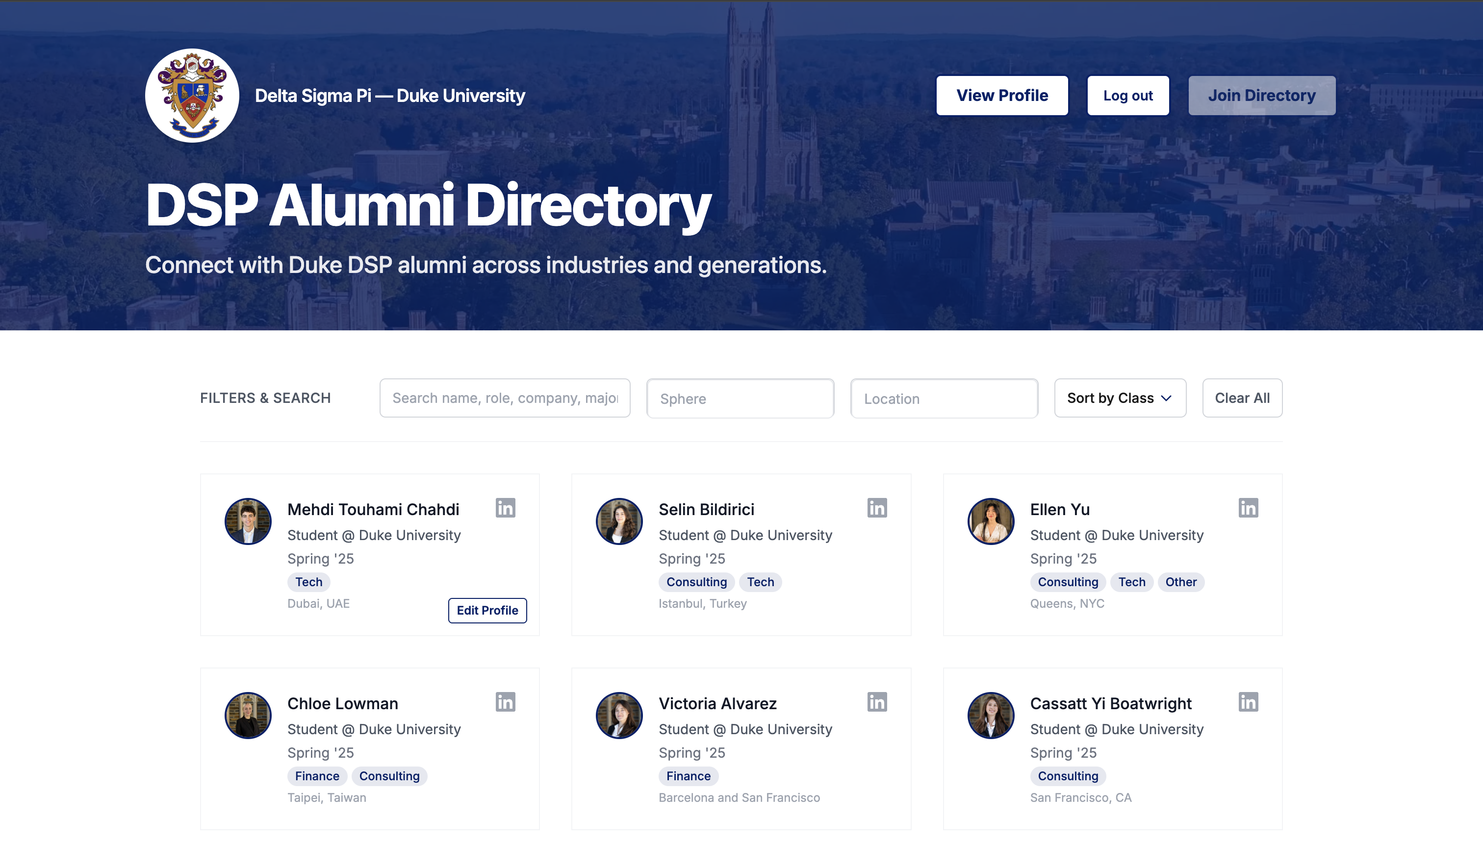Open Victoria Alvarez's LinkedIn profile
The width and height of the screenshot is (1483, 842).
(x=876, y=702)
